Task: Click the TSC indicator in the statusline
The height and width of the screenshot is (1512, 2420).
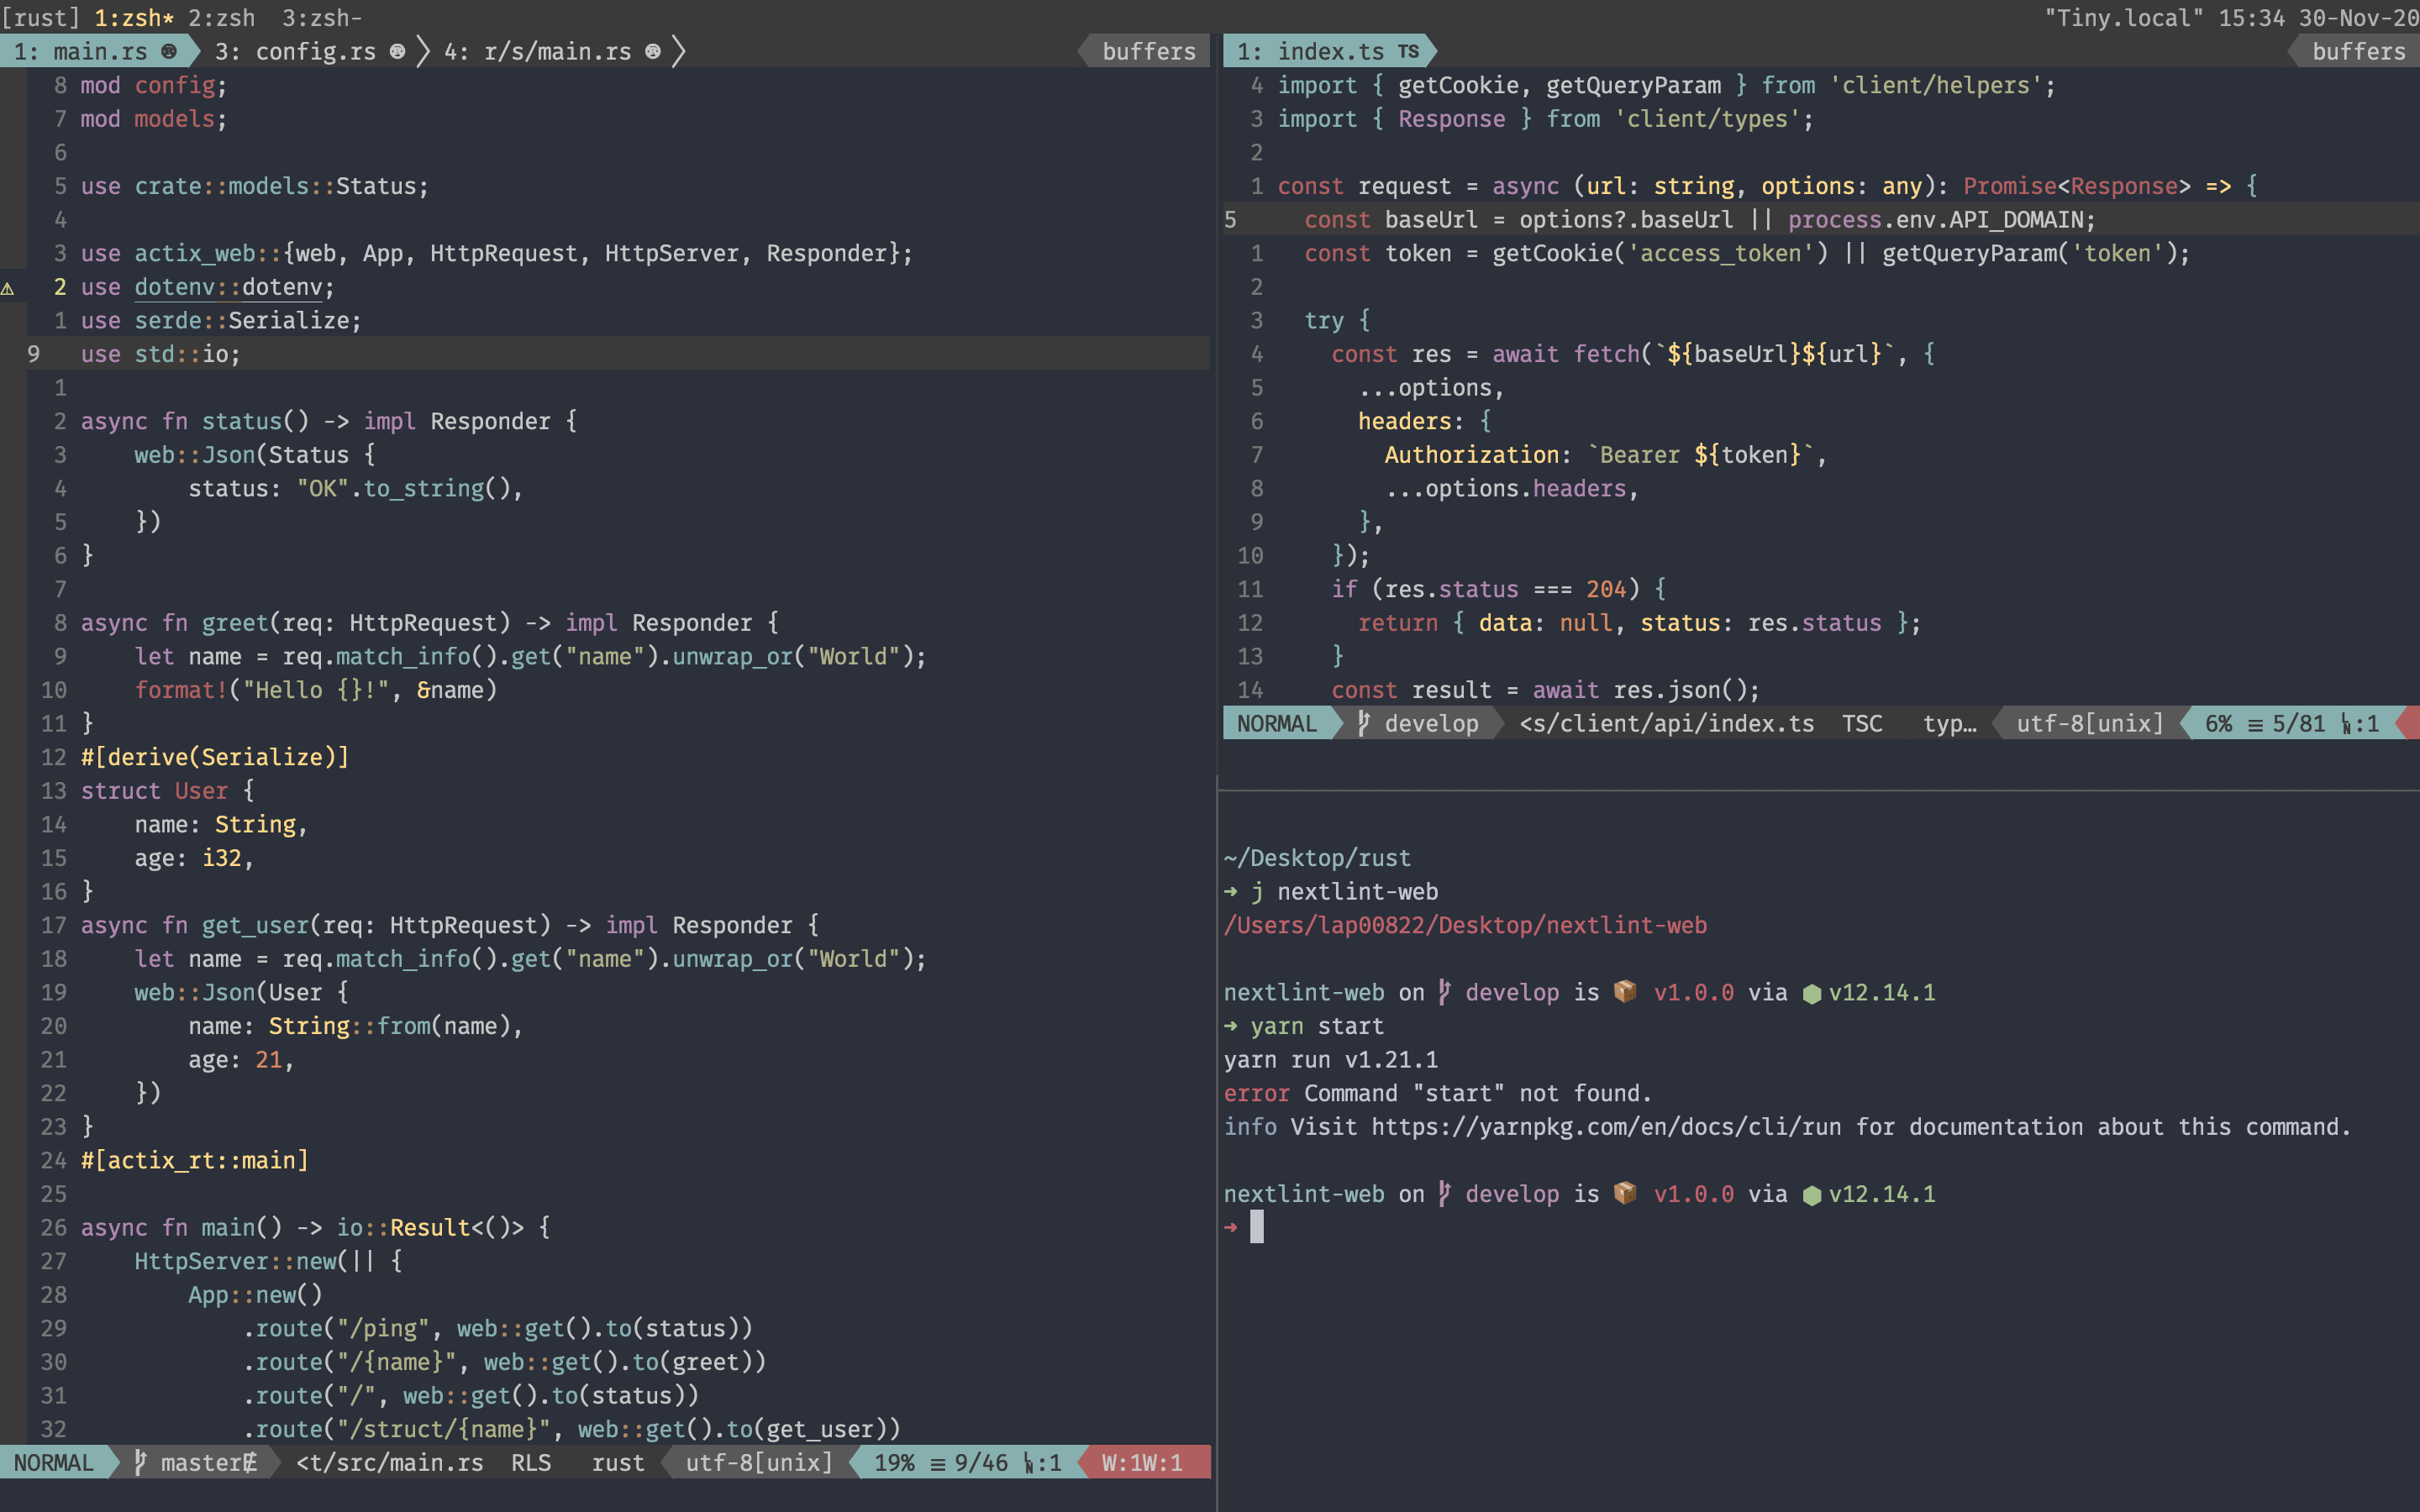Action: 1862,723
